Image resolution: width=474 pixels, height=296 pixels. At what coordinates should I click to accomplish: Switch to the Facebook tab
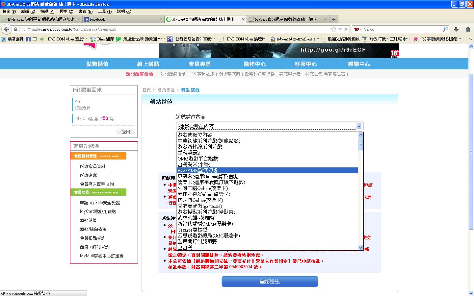point(122,19)
